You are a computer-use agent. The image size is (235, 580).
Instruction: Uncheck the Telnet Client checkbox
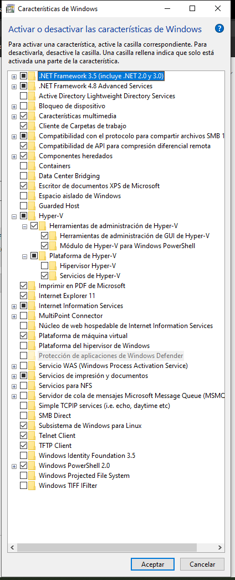pyautogui.click(x=23, y=435)
